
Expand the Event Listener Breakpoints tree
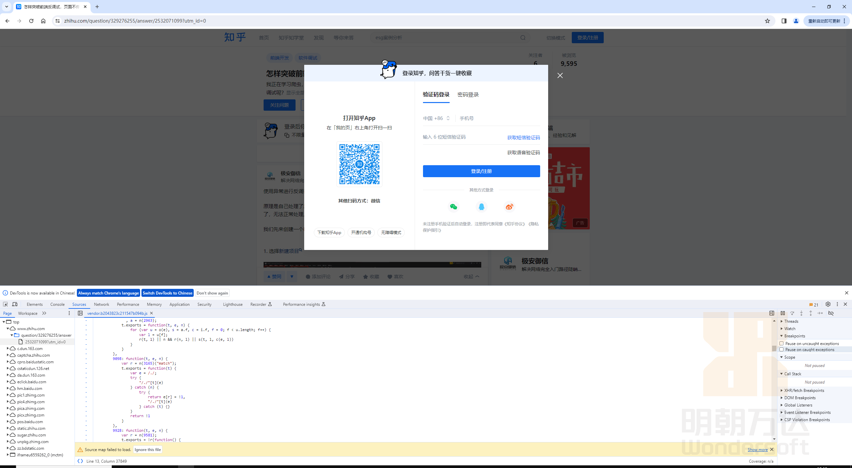[x=782, y=412]
